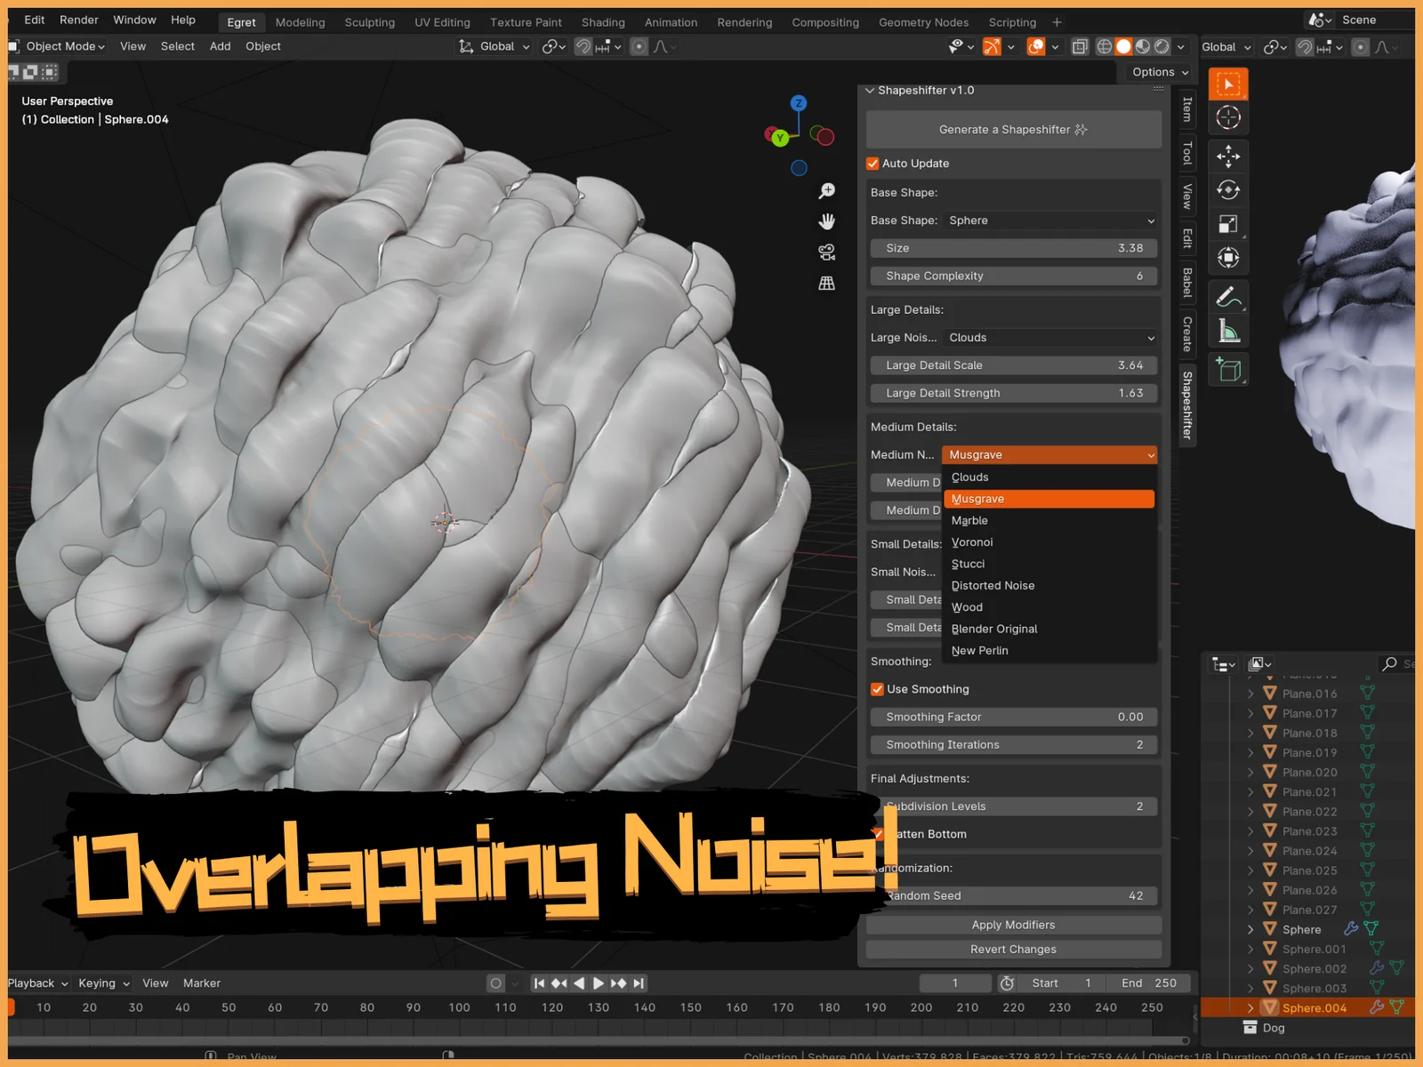Select the Scale tool
Screen dimensions: 1423x1067
coord(1228,223)
